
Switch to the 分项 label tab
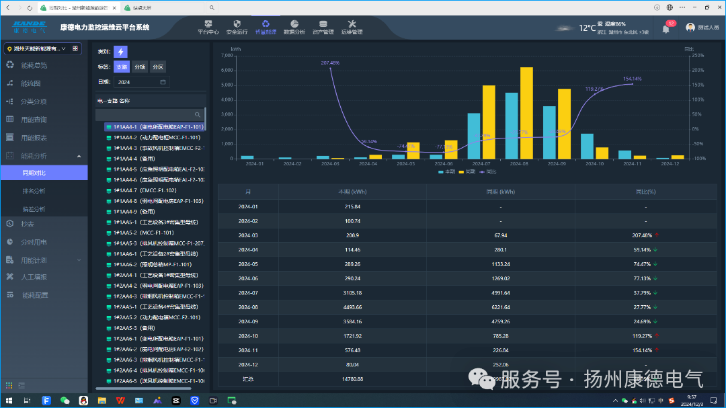click(x=140, y=67)
